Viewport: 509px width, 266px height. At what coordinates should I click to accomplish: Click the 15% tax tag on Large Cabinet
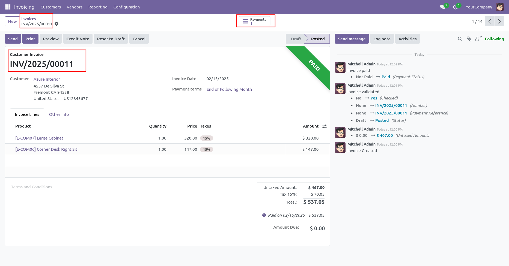point(207,138)
